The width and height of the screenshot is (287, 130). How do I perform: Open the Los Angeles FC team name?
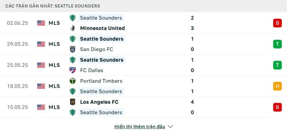(99, 102)
